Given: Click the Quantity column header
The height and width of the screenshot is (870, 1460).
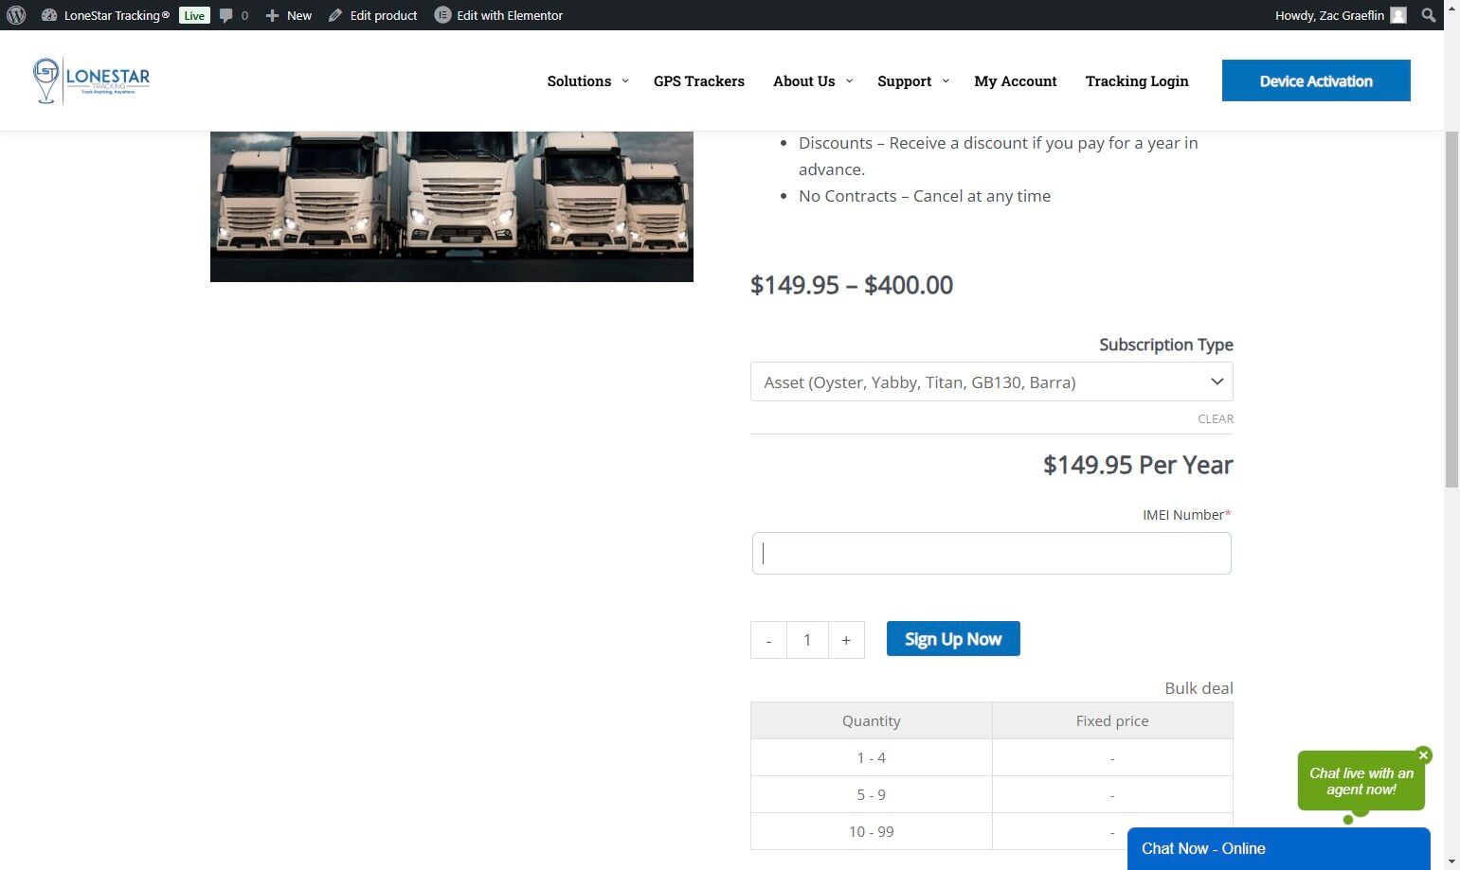Looking at the screenshot, I should click(x=872, y=720).
